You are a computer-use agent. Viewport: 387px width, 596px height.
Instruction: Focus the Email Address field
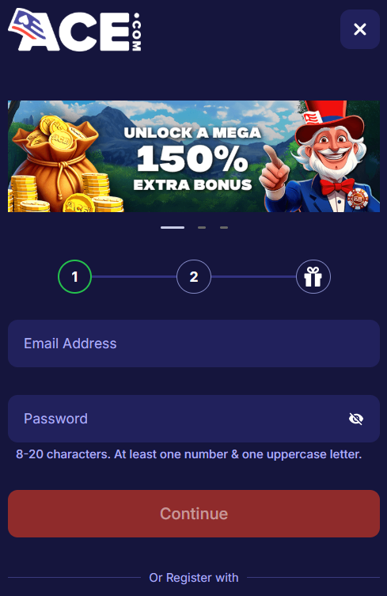193,344
